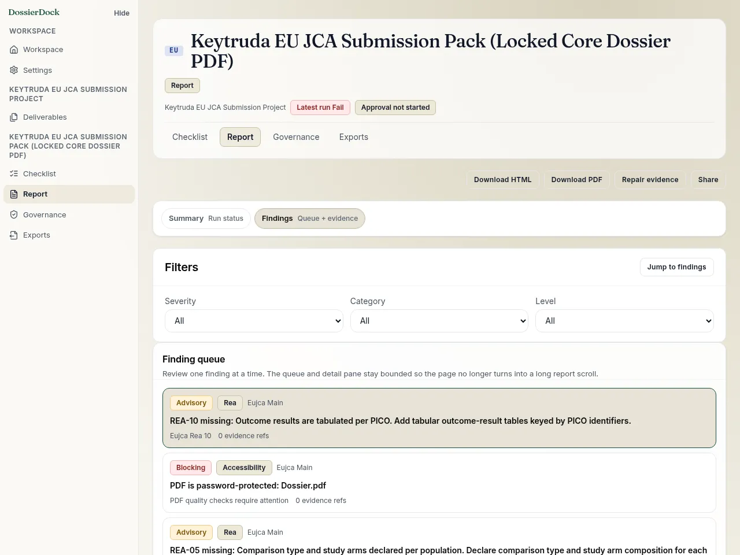The width and height of the screenshot is (740, 555).
Task: Select the Summary Run status toggle
Action: [206, 219]
